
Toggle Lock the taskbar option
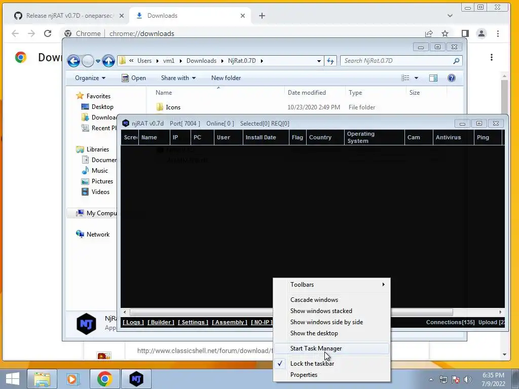point(331,364)
